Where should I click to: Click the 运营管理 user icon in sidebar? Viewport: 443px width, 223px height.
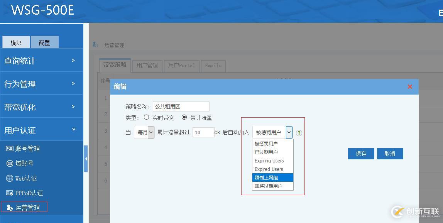point(10,208)
